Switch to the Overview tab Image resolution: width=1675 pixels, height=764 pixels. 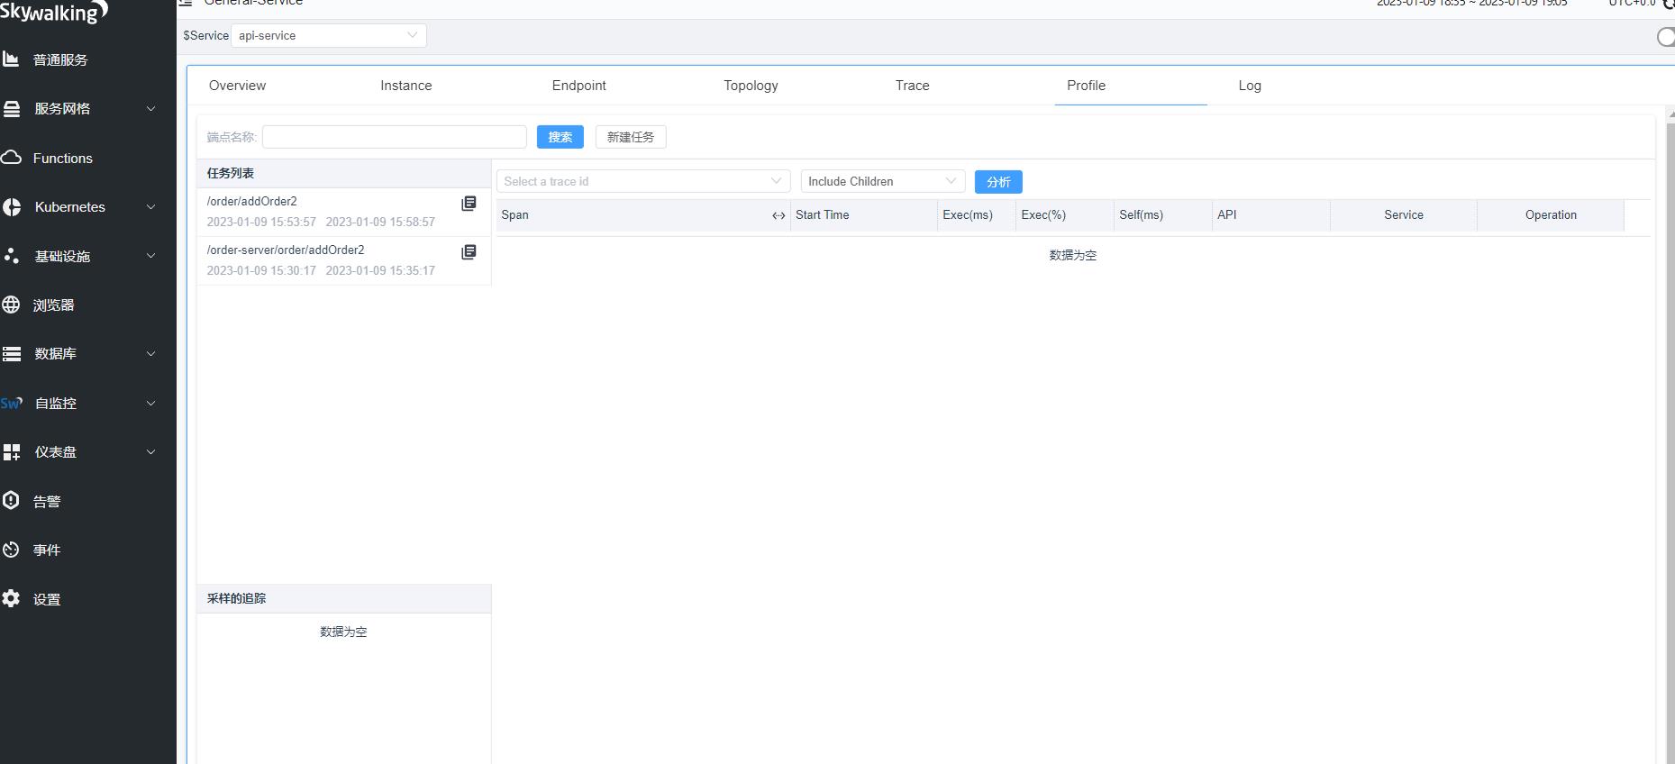click(237, 86)
